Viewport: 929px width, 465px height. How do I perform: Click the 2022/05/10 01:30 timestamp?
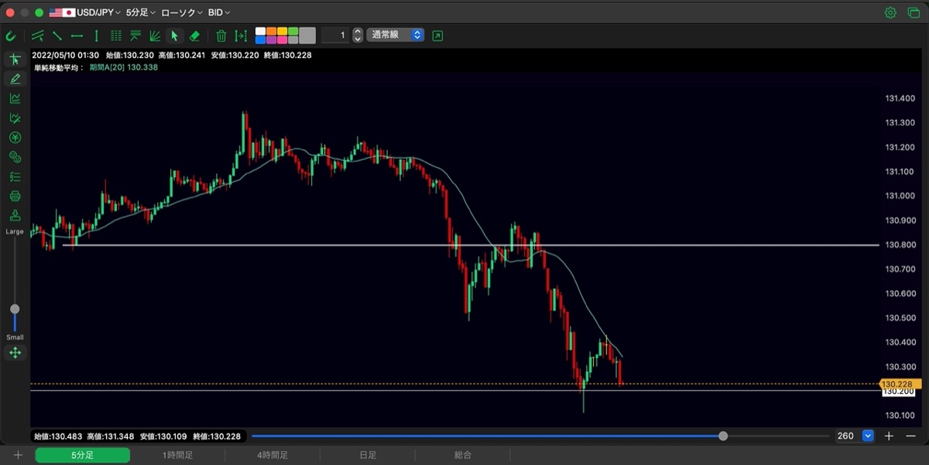point(66,55)
